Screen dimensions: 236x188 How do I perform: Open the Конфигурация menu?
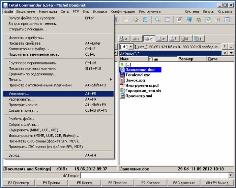tap(123, 11)
